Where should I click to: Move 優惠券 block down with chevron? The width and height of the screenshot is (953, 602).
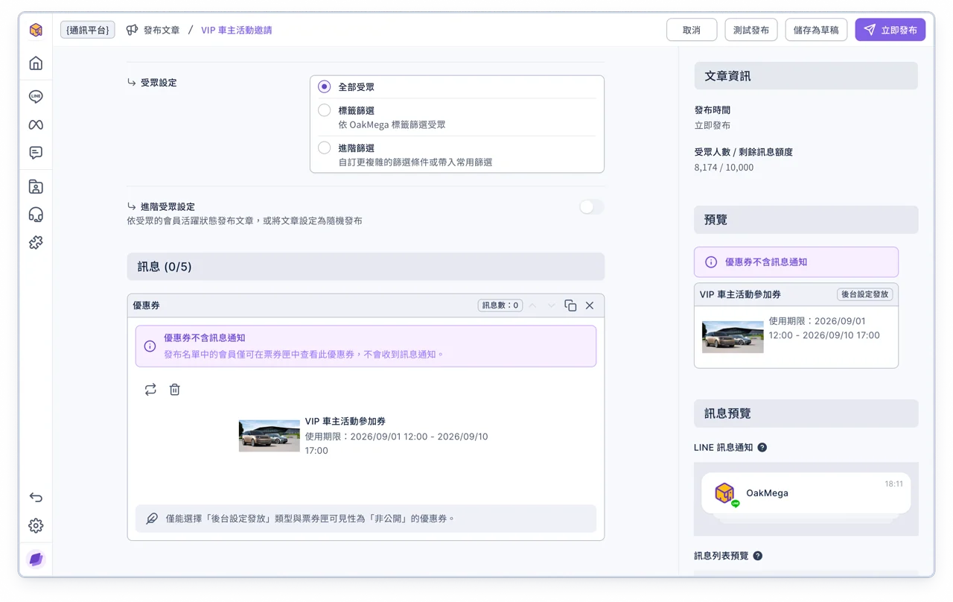click(x=551, y=305)
